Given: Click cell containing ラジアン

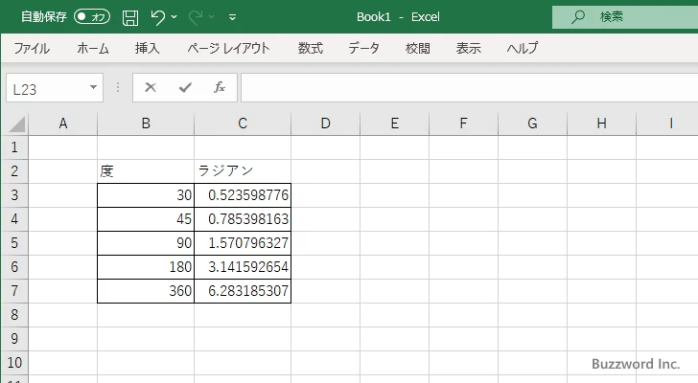Looking at the screenshot, I should [x=243, y=171].
